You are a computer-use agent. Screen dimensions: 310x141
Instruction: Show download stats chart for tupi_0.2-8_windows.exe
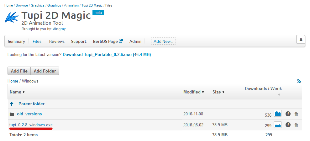click(x=278, y=125)
